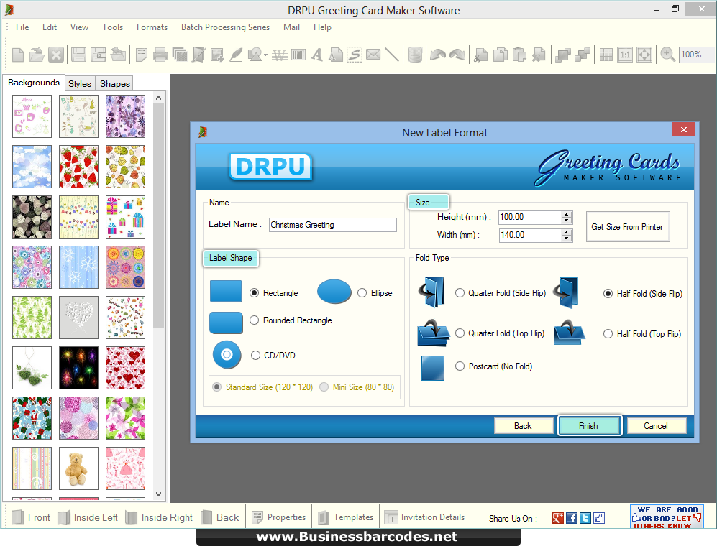Click the Print toolbar icon

(x=160, y=55)
